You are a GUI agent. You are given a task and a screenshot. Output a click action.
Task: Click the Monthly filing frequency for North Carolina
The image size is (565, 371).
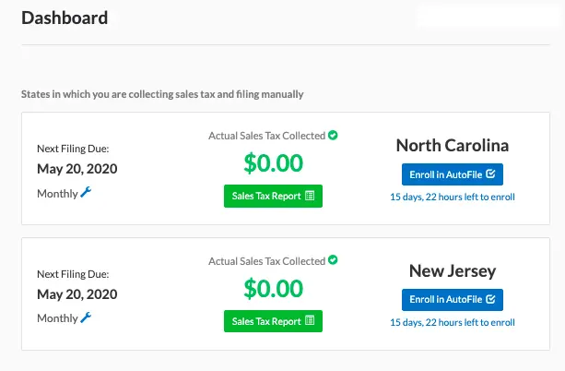56,192
